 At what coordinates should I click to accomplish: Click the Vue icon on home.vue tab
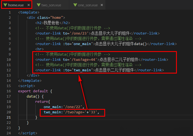point(5,5)
